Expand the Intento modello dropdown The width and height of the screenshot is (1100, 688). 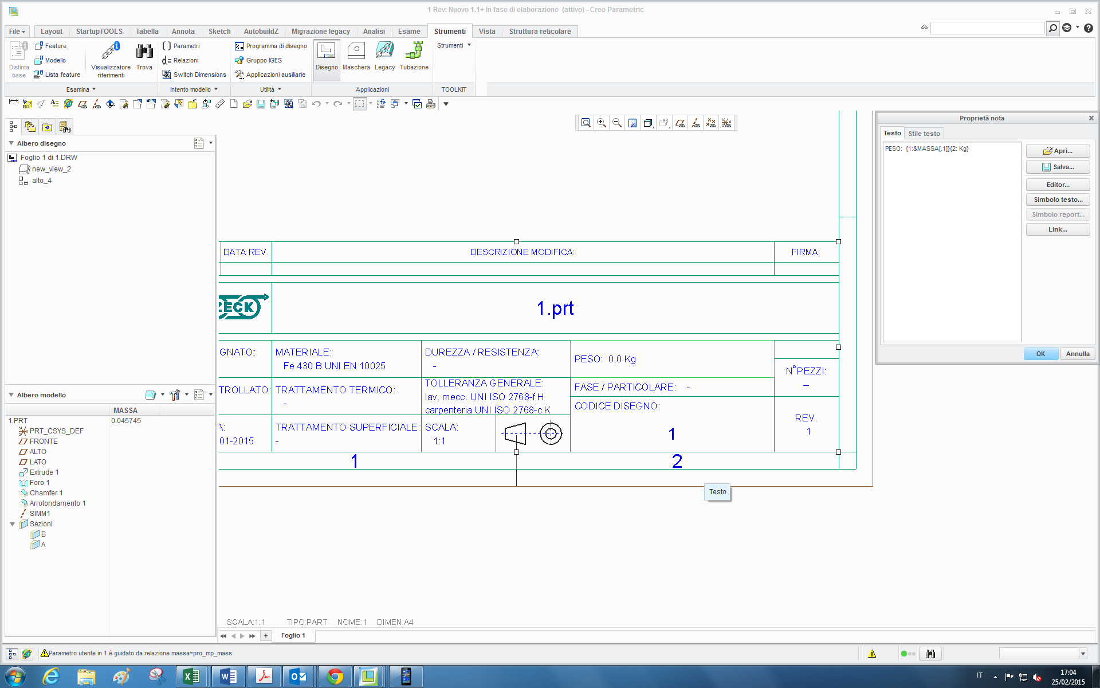[194, 89]
